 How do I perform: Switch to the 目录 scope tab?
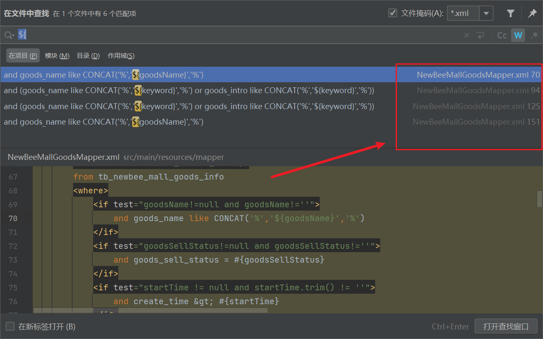click(88, 56)
